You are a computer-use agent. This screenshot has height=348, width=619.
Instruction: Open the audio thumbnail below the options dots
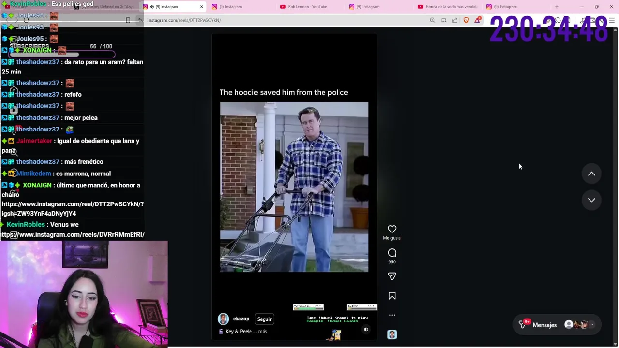pos(392,334)
